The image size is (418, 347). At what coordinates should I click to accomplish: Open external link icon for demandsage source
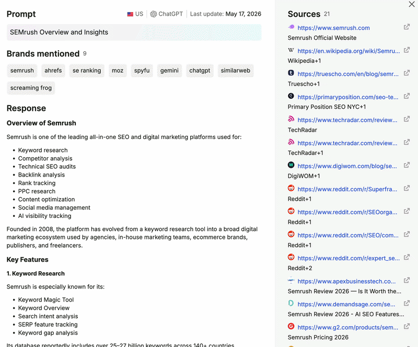click(407, 303)
